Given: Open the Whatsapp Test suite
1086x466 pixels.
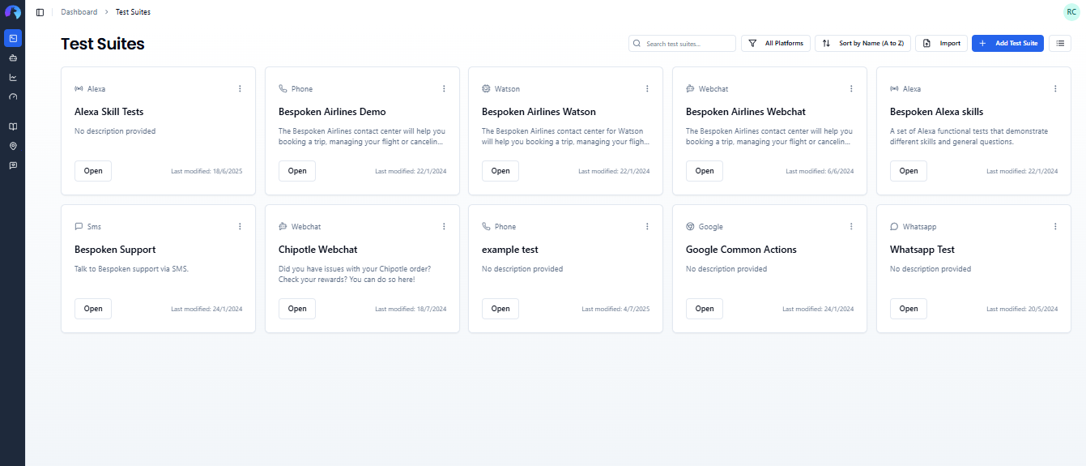Looking at the screenshot, I should click(909, 309).
